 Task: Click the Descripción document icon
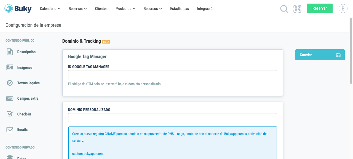(10, 52)
